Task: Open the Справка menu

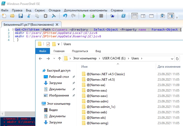Action: (x=117, y=10)
